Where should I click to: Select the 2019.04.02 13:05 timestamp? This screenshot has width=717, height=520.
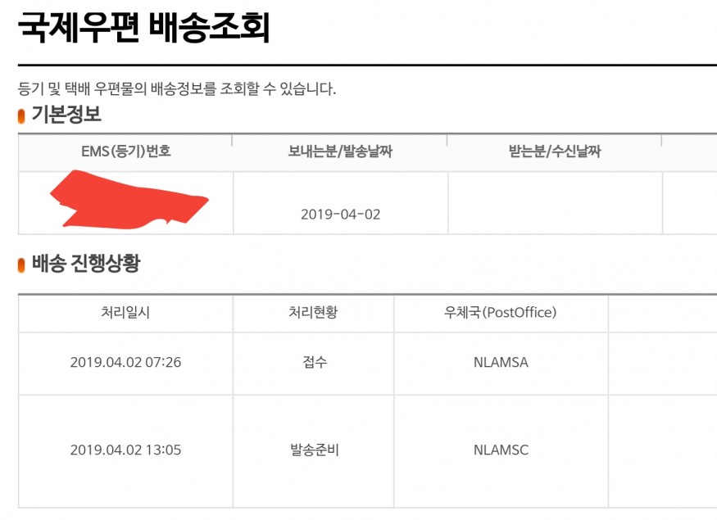(125, 450)
